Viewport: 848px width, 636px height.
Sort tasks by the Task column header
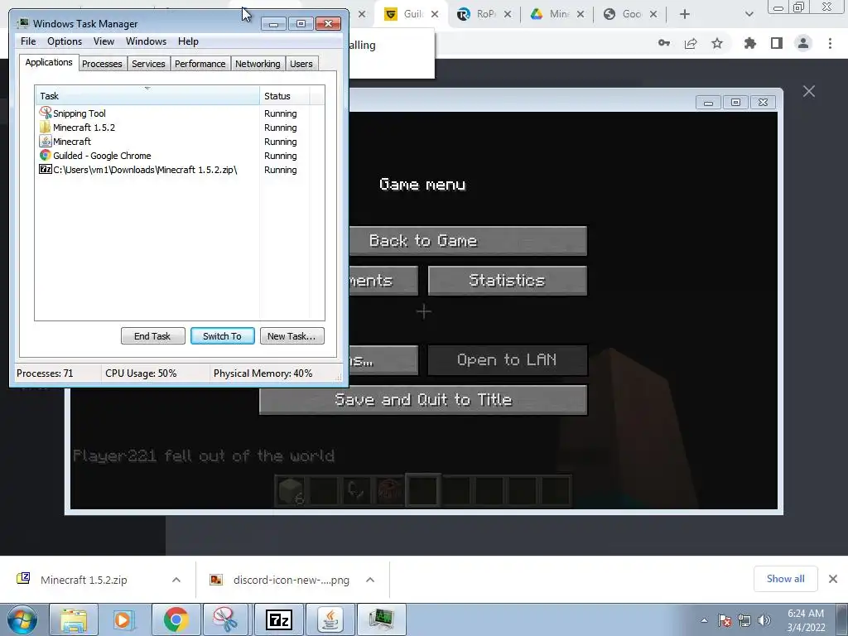pos(147,96)
